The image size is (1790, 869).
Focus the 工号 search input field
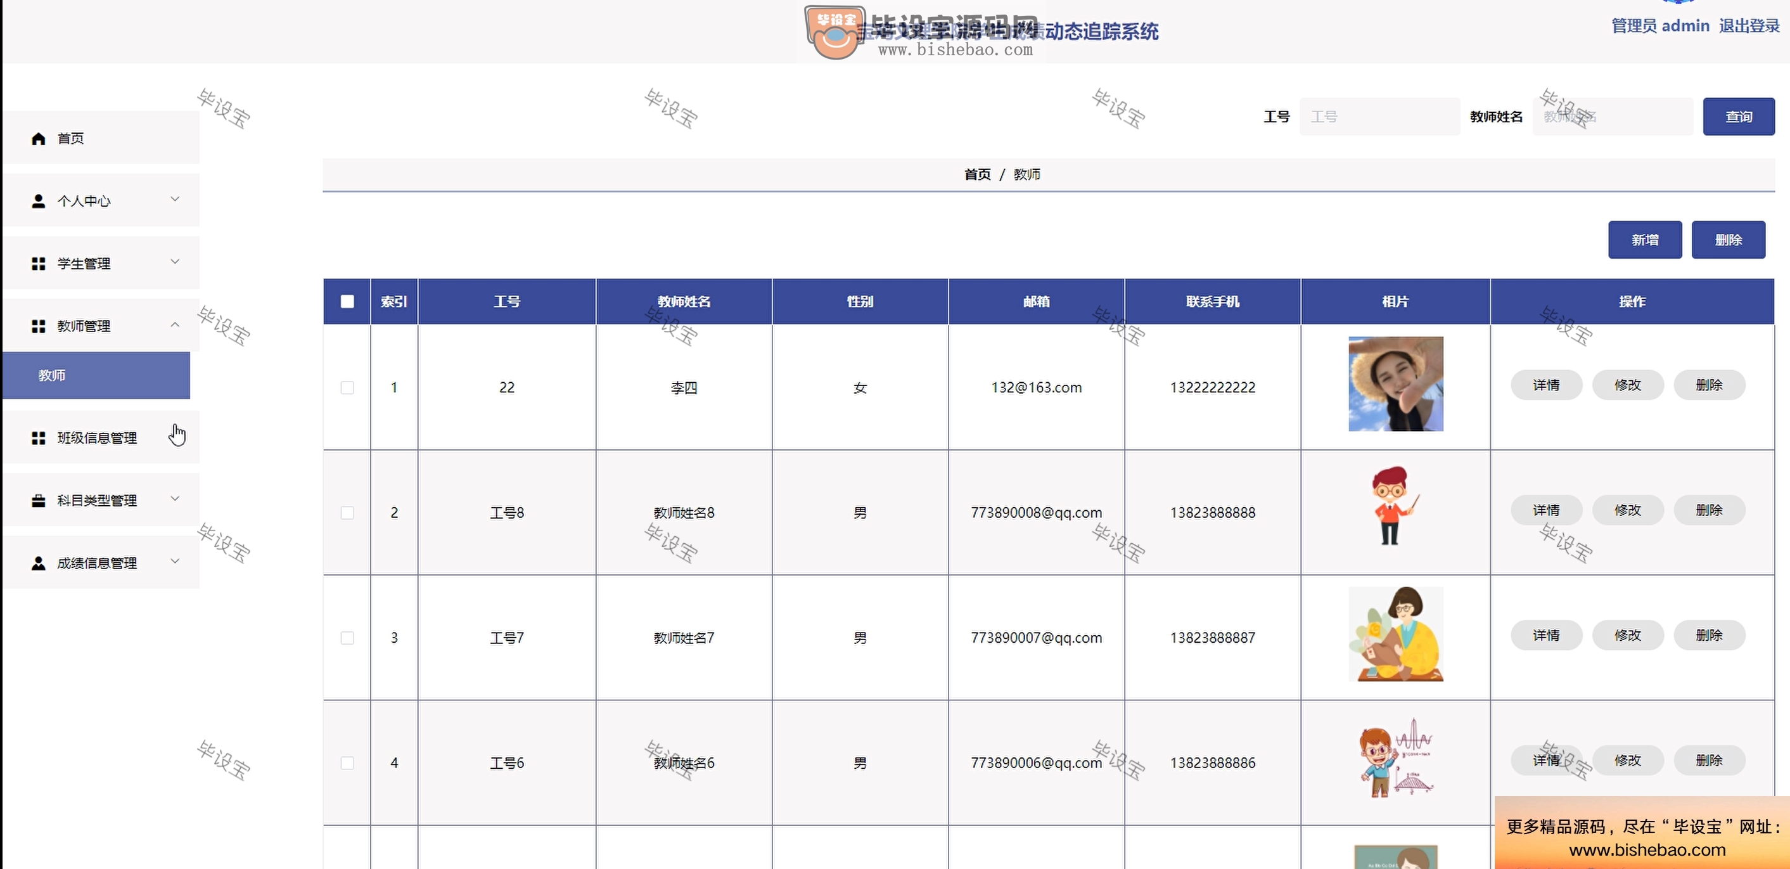click(1379, 117)
